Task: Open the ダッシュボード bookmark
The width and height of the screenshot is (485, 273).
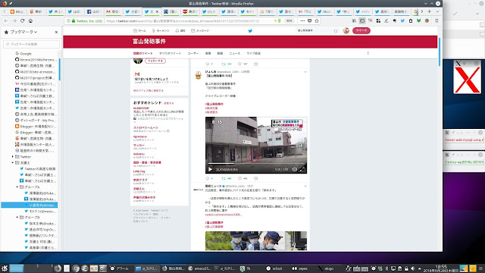Action: click(36, 121)
